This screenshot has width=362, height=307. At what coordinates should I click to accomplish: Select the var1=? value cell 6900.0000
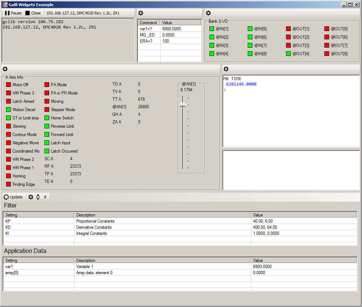coord(180,29)
